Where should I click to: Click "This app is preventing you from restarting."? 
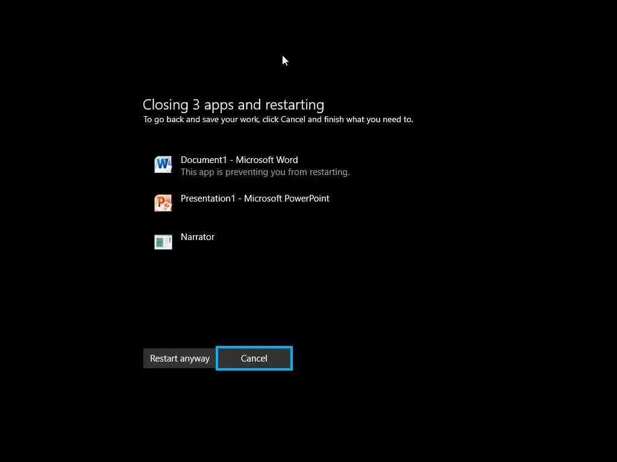pyautogui.click(x=265, y=172)
